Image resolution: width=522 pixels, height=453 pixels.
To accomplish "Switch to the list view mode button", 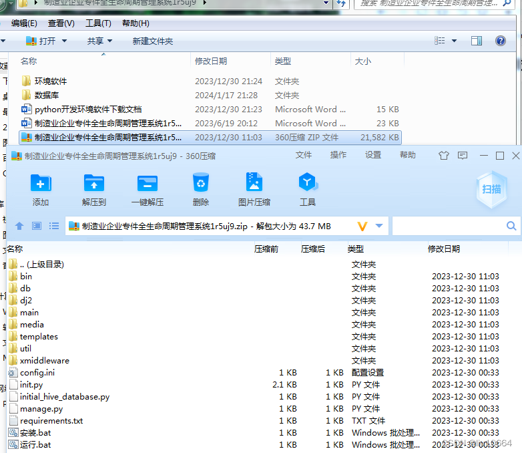I will point(54,226).
